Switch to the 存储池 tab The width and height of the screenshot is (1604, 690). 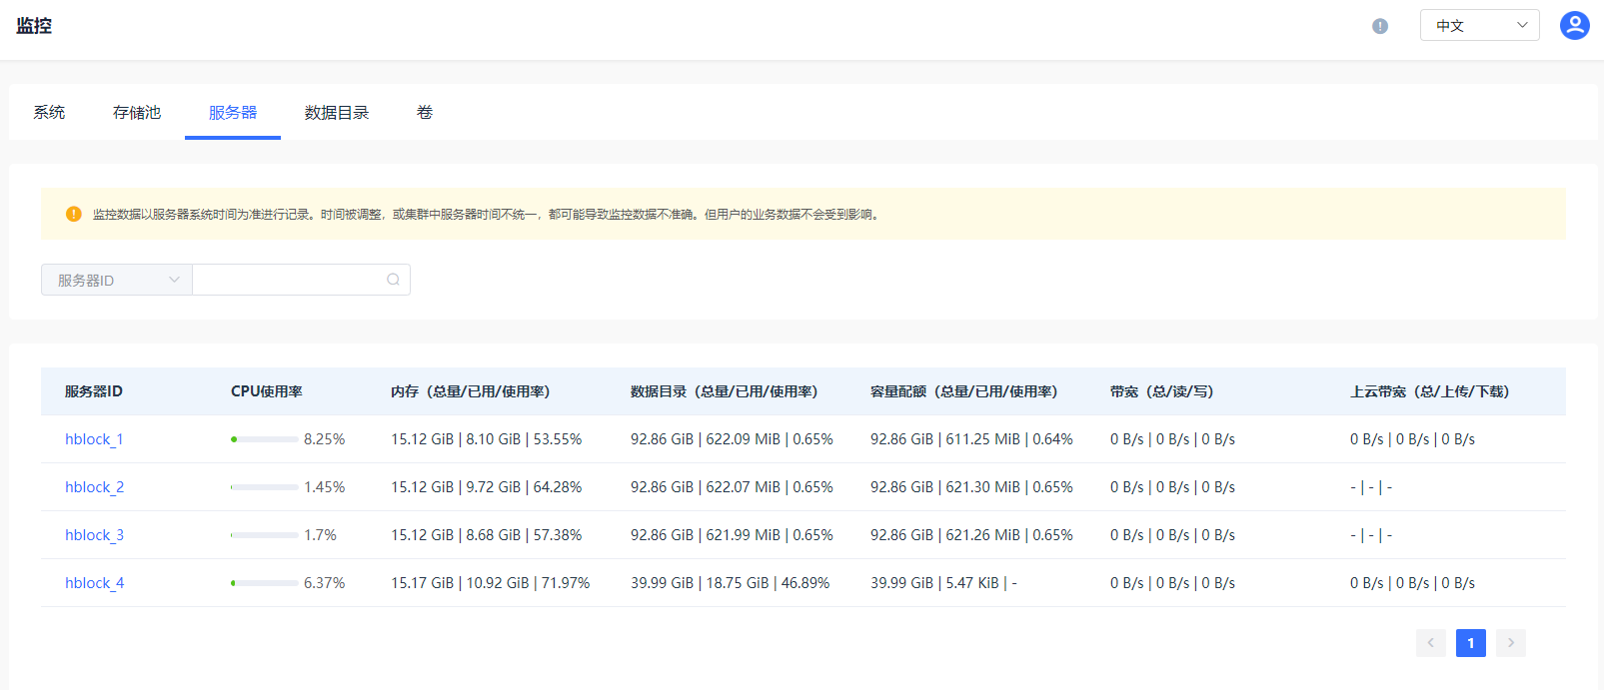point(137,112)
